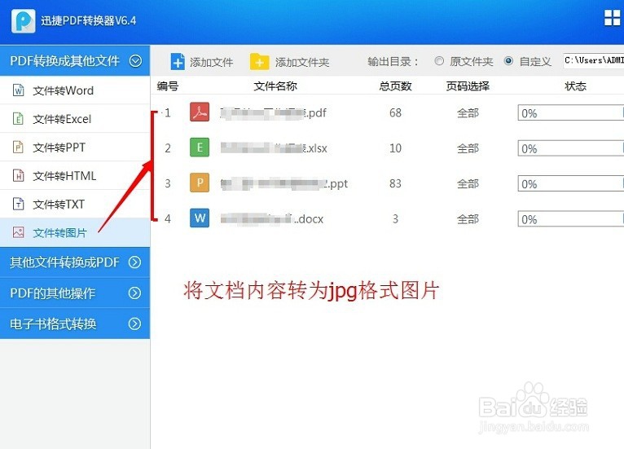Click the blue 添加文件 plus icon
Screen dimensions: 624x449
(178, 62)
